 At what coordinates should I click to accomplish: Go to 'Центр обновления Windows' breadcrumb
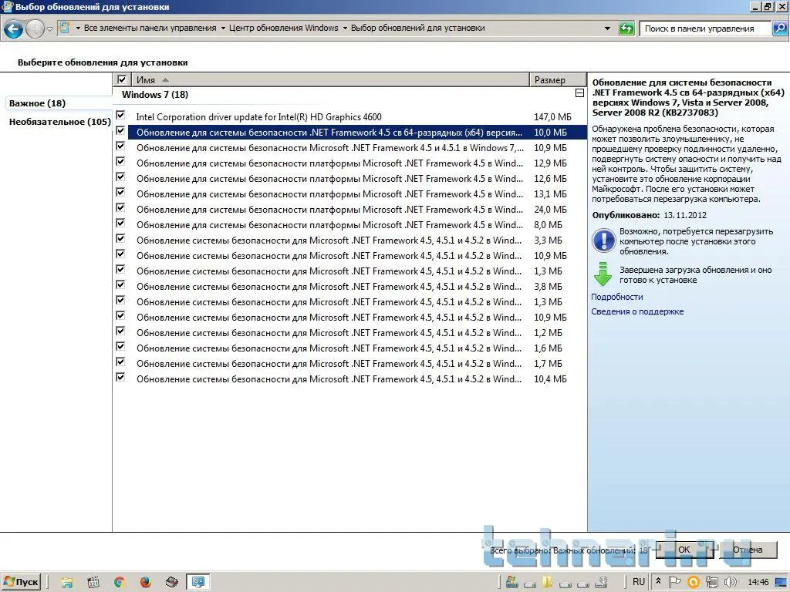point(284,29)
